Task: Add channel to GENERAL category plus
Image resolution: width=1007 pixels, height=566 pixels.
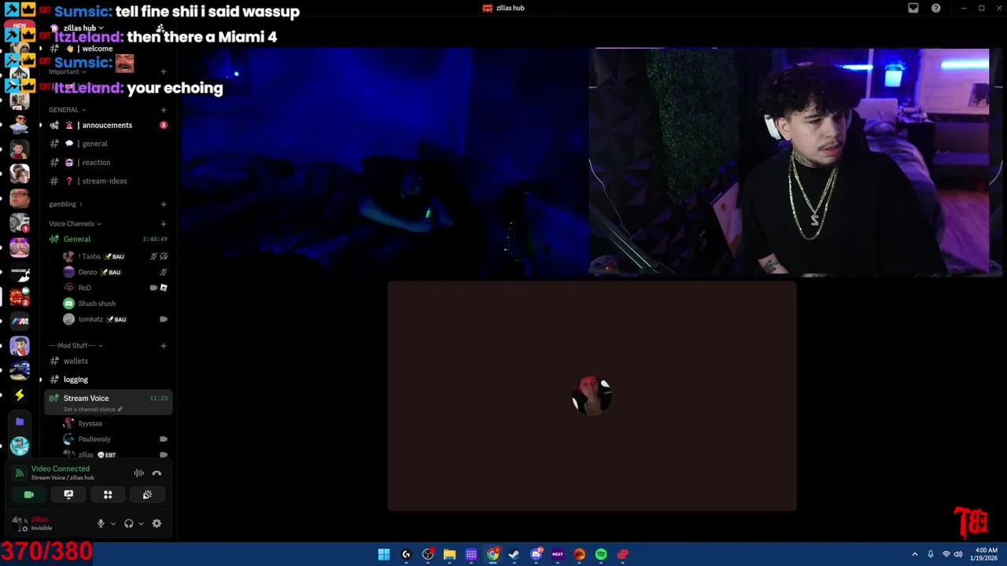Action: (164, 109)
